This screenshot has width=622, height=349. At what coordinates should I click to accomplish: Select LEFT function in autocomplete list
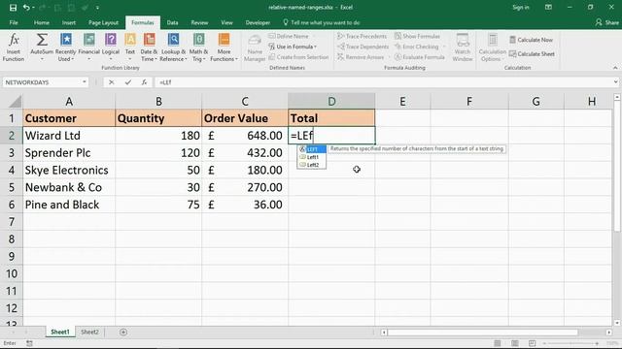point(312,149)
